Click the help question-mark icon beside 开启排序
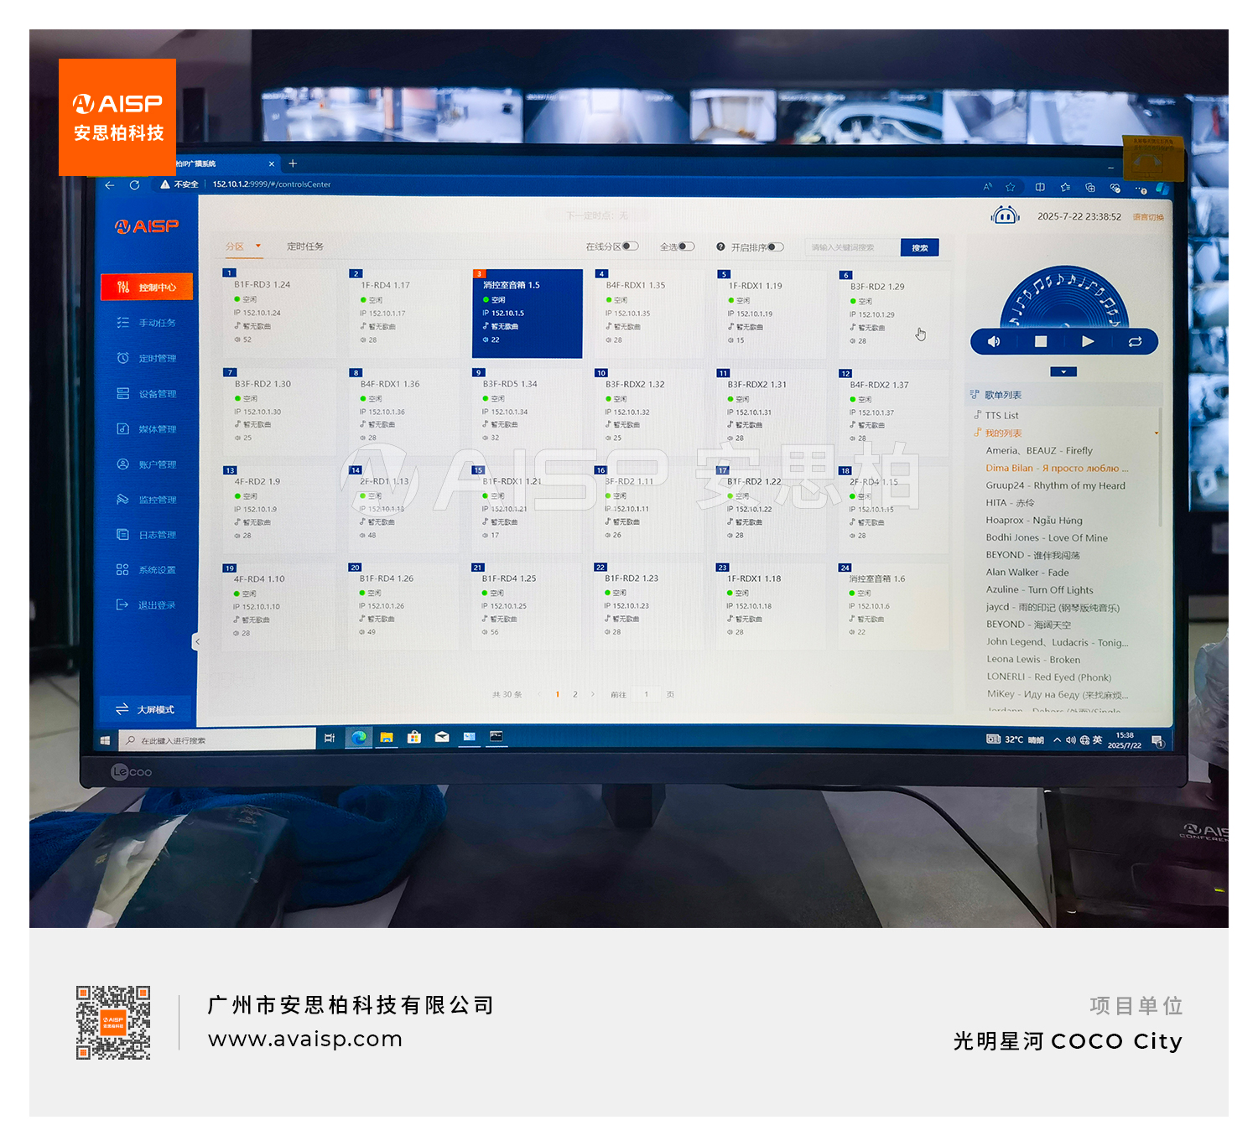 point(721,247)
